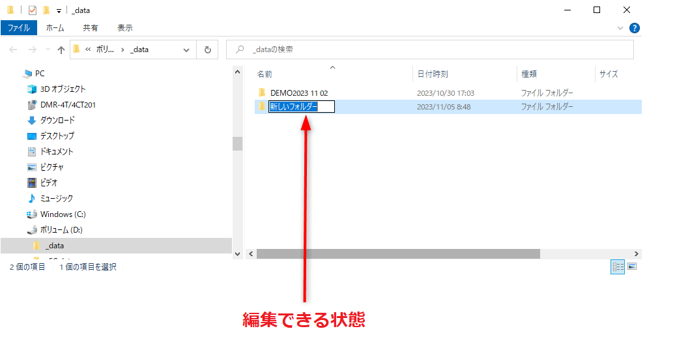Maximize the _data window
This screenshot has height=348, width=690.
(597, 10)
